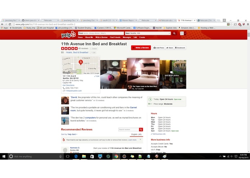Switch to the client-java GitHub tab
Screen dimensions: 250x178
(x=31, y=21)
